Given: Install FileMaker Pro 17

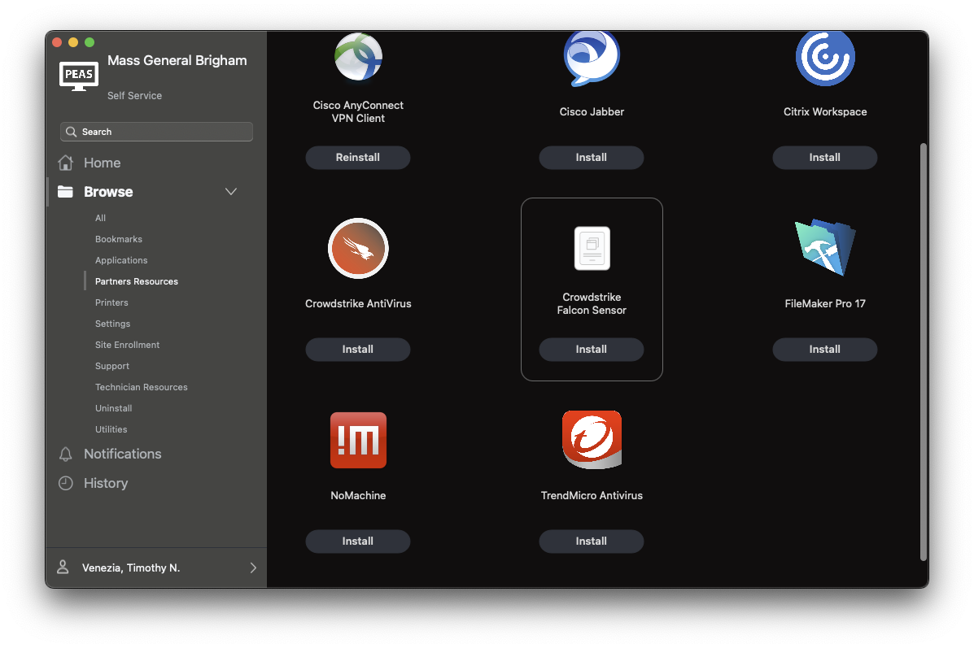Looking at the screenshot, I should coord(825,350).
